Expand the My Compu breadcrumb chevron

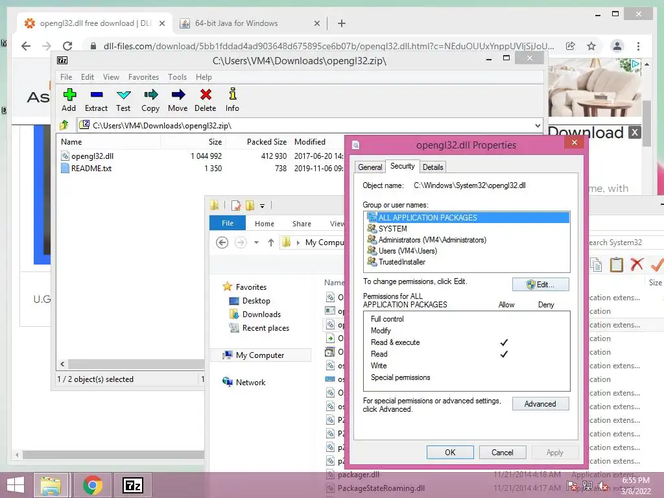[x=298, y=243]
